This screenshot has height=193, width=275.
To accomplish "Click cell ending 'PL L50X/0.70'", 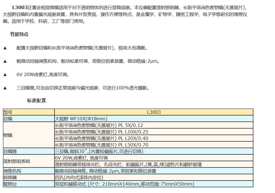I will click(154, 145).
